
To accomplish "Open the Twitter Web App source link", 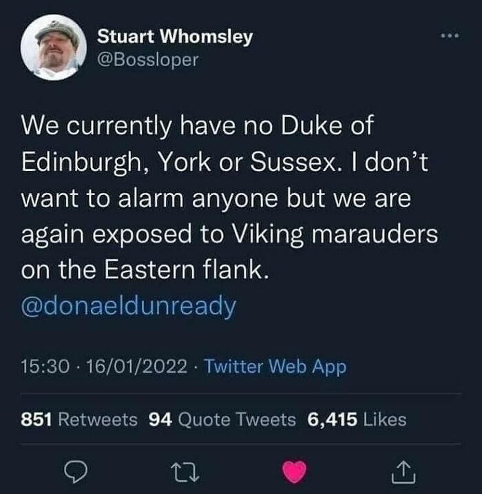I will point(275,367).
